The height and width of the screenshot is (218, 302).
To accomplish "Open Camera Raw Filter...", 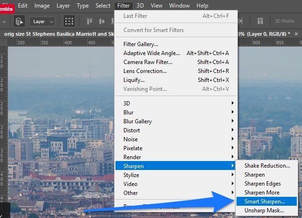I will [175, 62].
